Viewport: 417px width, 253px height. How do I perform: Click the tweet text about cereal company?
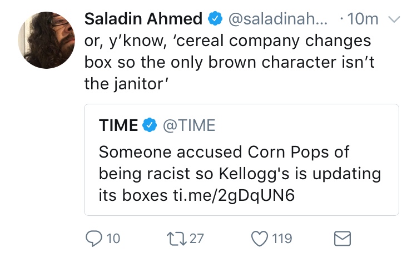pos(229,62)
